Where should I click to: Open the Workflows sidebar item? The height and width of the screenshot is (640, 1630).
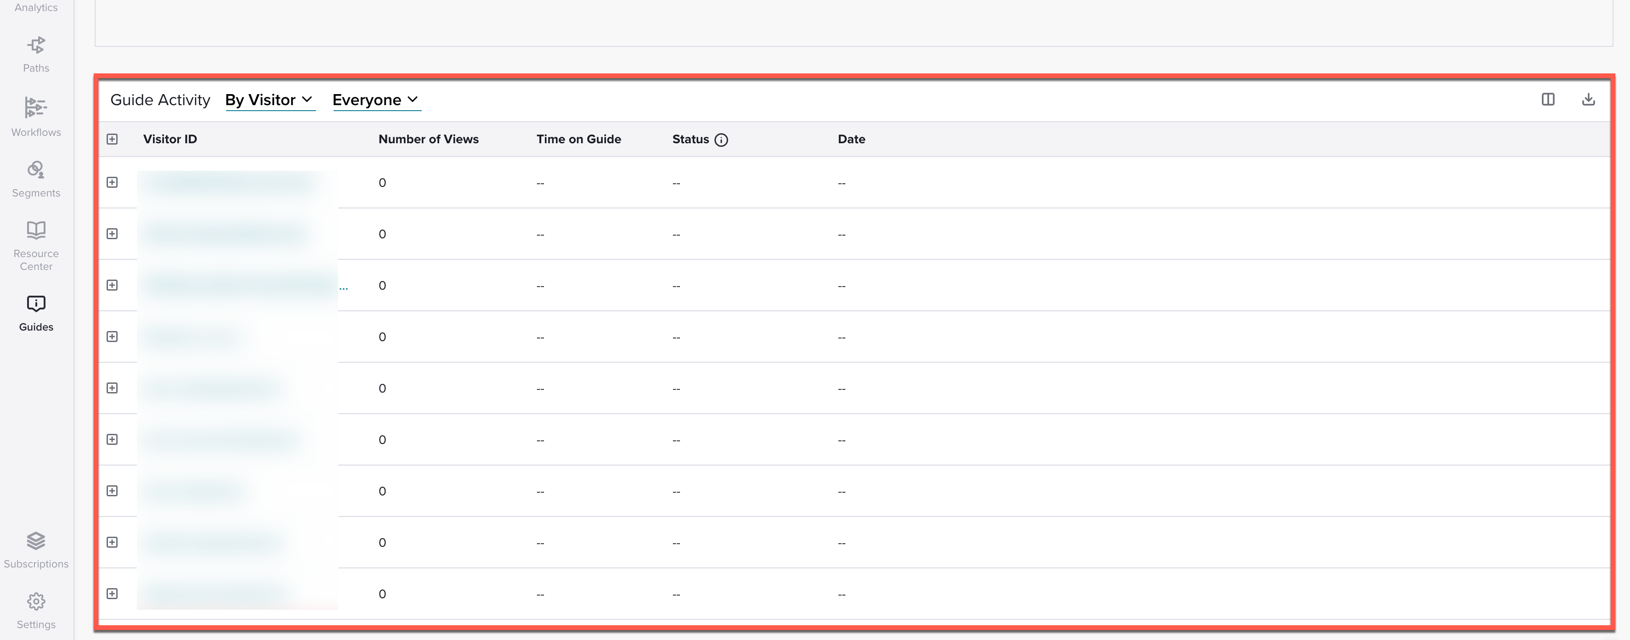[36, 117]
